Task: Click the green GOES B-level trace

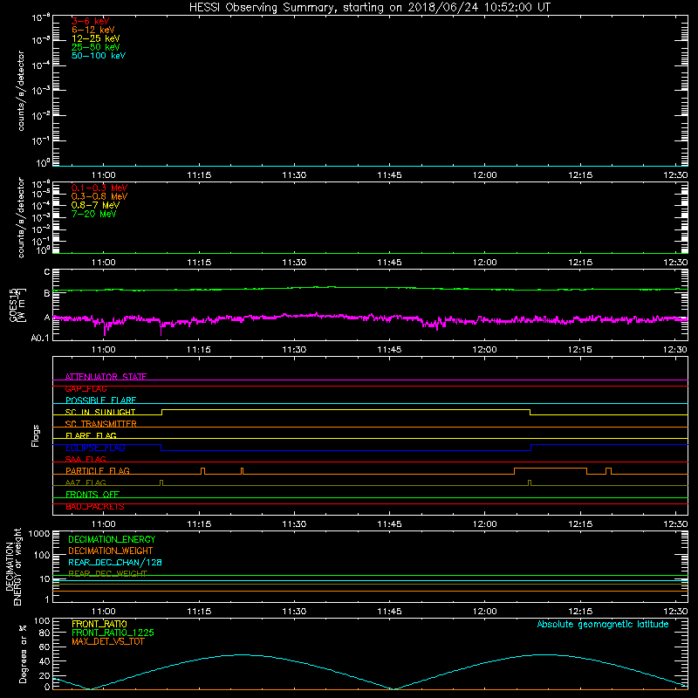Action: tap(370, 289)
